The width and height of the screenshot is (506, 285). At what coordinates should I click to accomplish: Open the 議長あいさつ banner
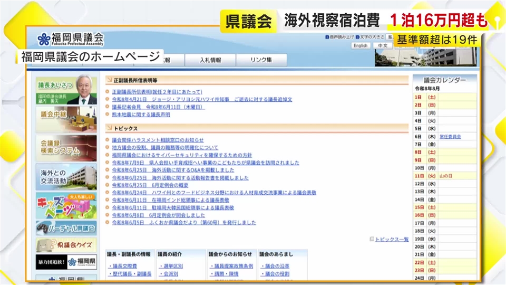66,90
